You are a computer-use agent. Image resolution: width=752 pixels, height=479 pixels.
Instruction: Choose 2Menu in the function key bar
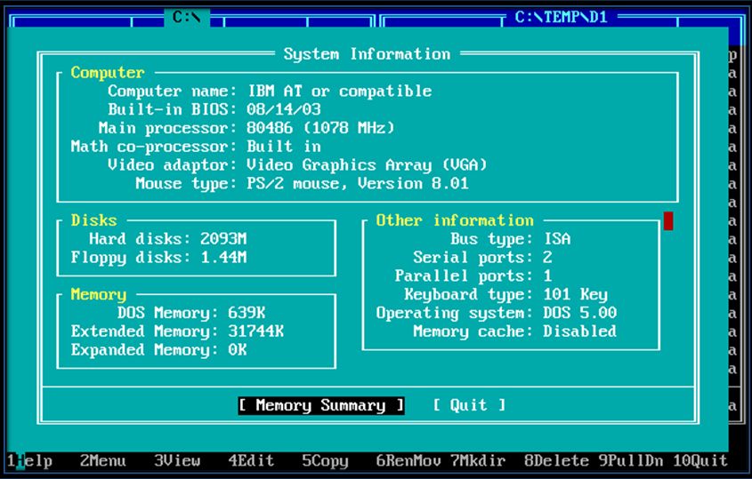(103, 461)
